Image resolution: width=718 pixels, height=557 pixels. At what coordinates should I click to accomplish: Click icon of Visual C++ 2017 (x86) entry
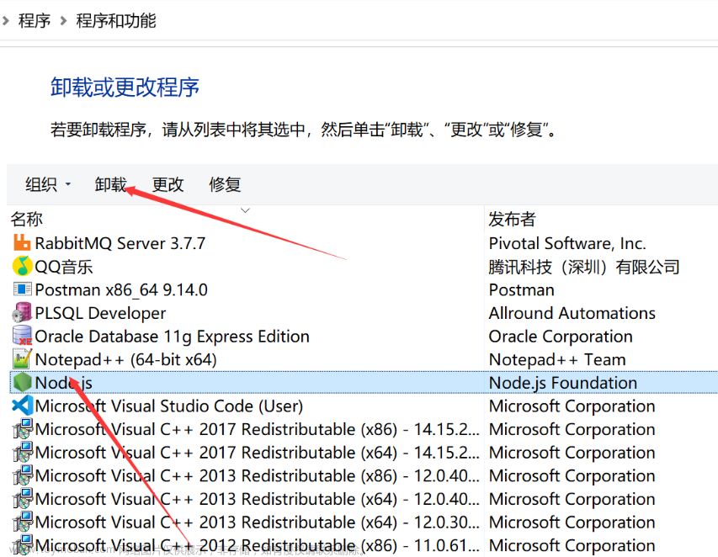tap(22, 429)
